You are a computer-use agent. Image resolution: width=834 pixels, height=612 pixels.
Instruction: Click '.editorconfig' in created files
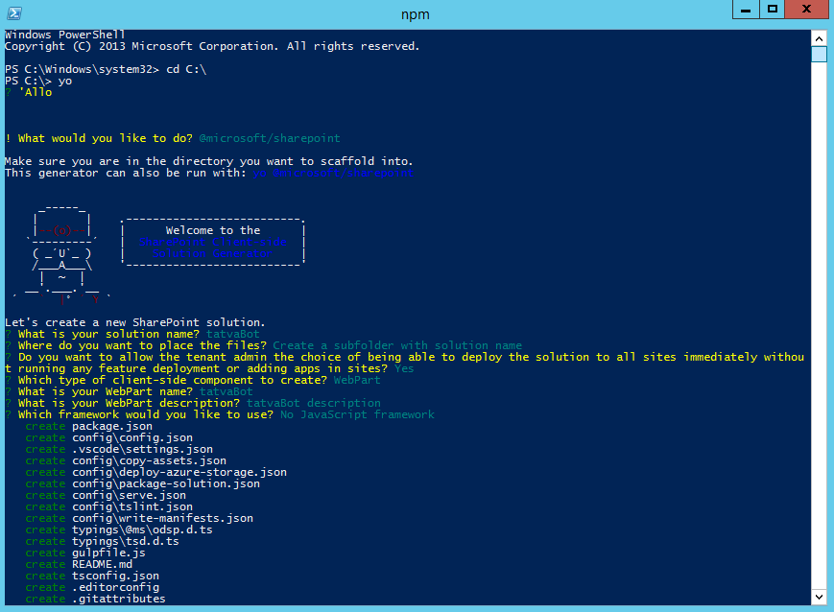tap(115, 588)
